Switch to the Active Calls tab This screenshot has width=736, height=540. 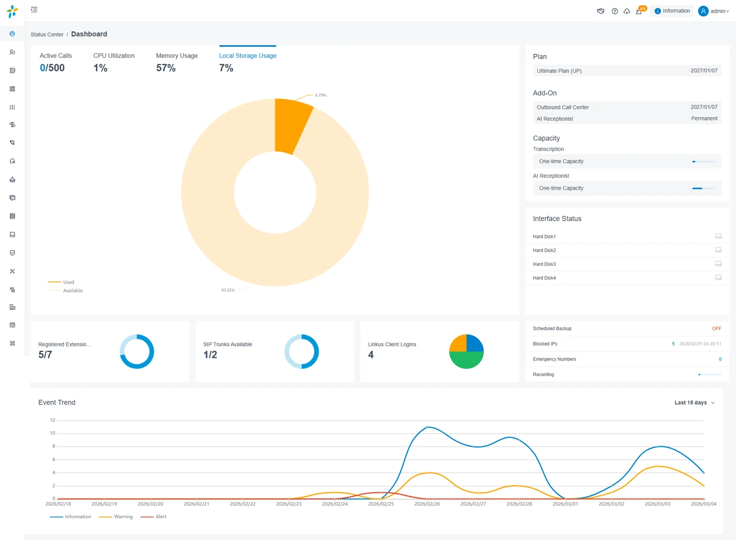(x=56, y=62)
